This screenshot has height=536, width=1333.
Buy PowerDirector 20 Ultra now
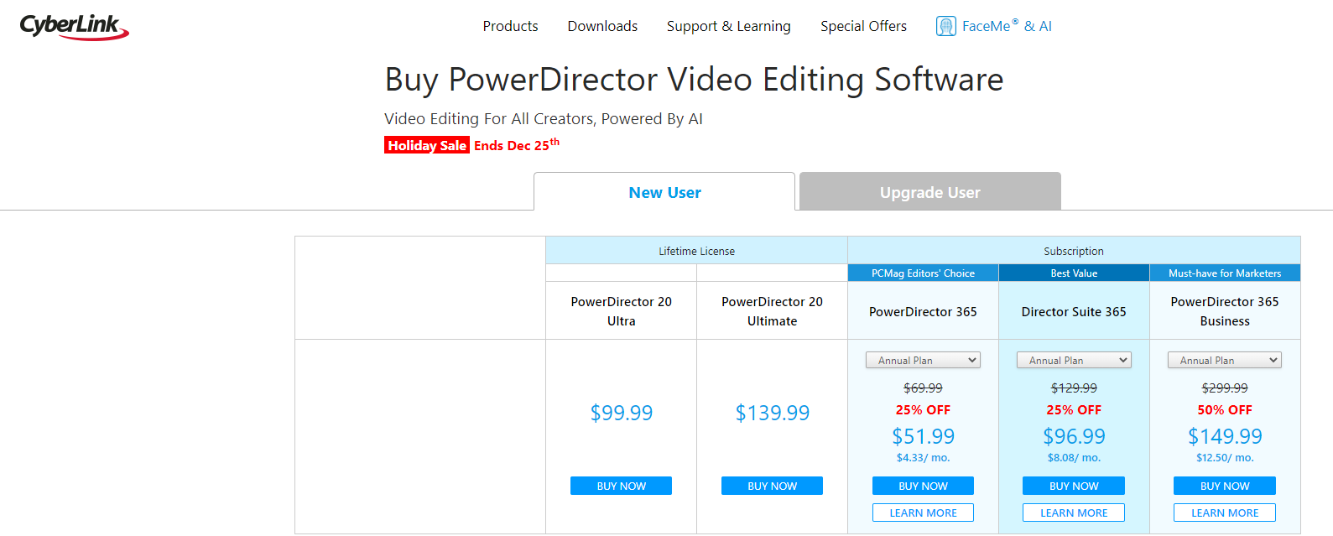point(621,486)
